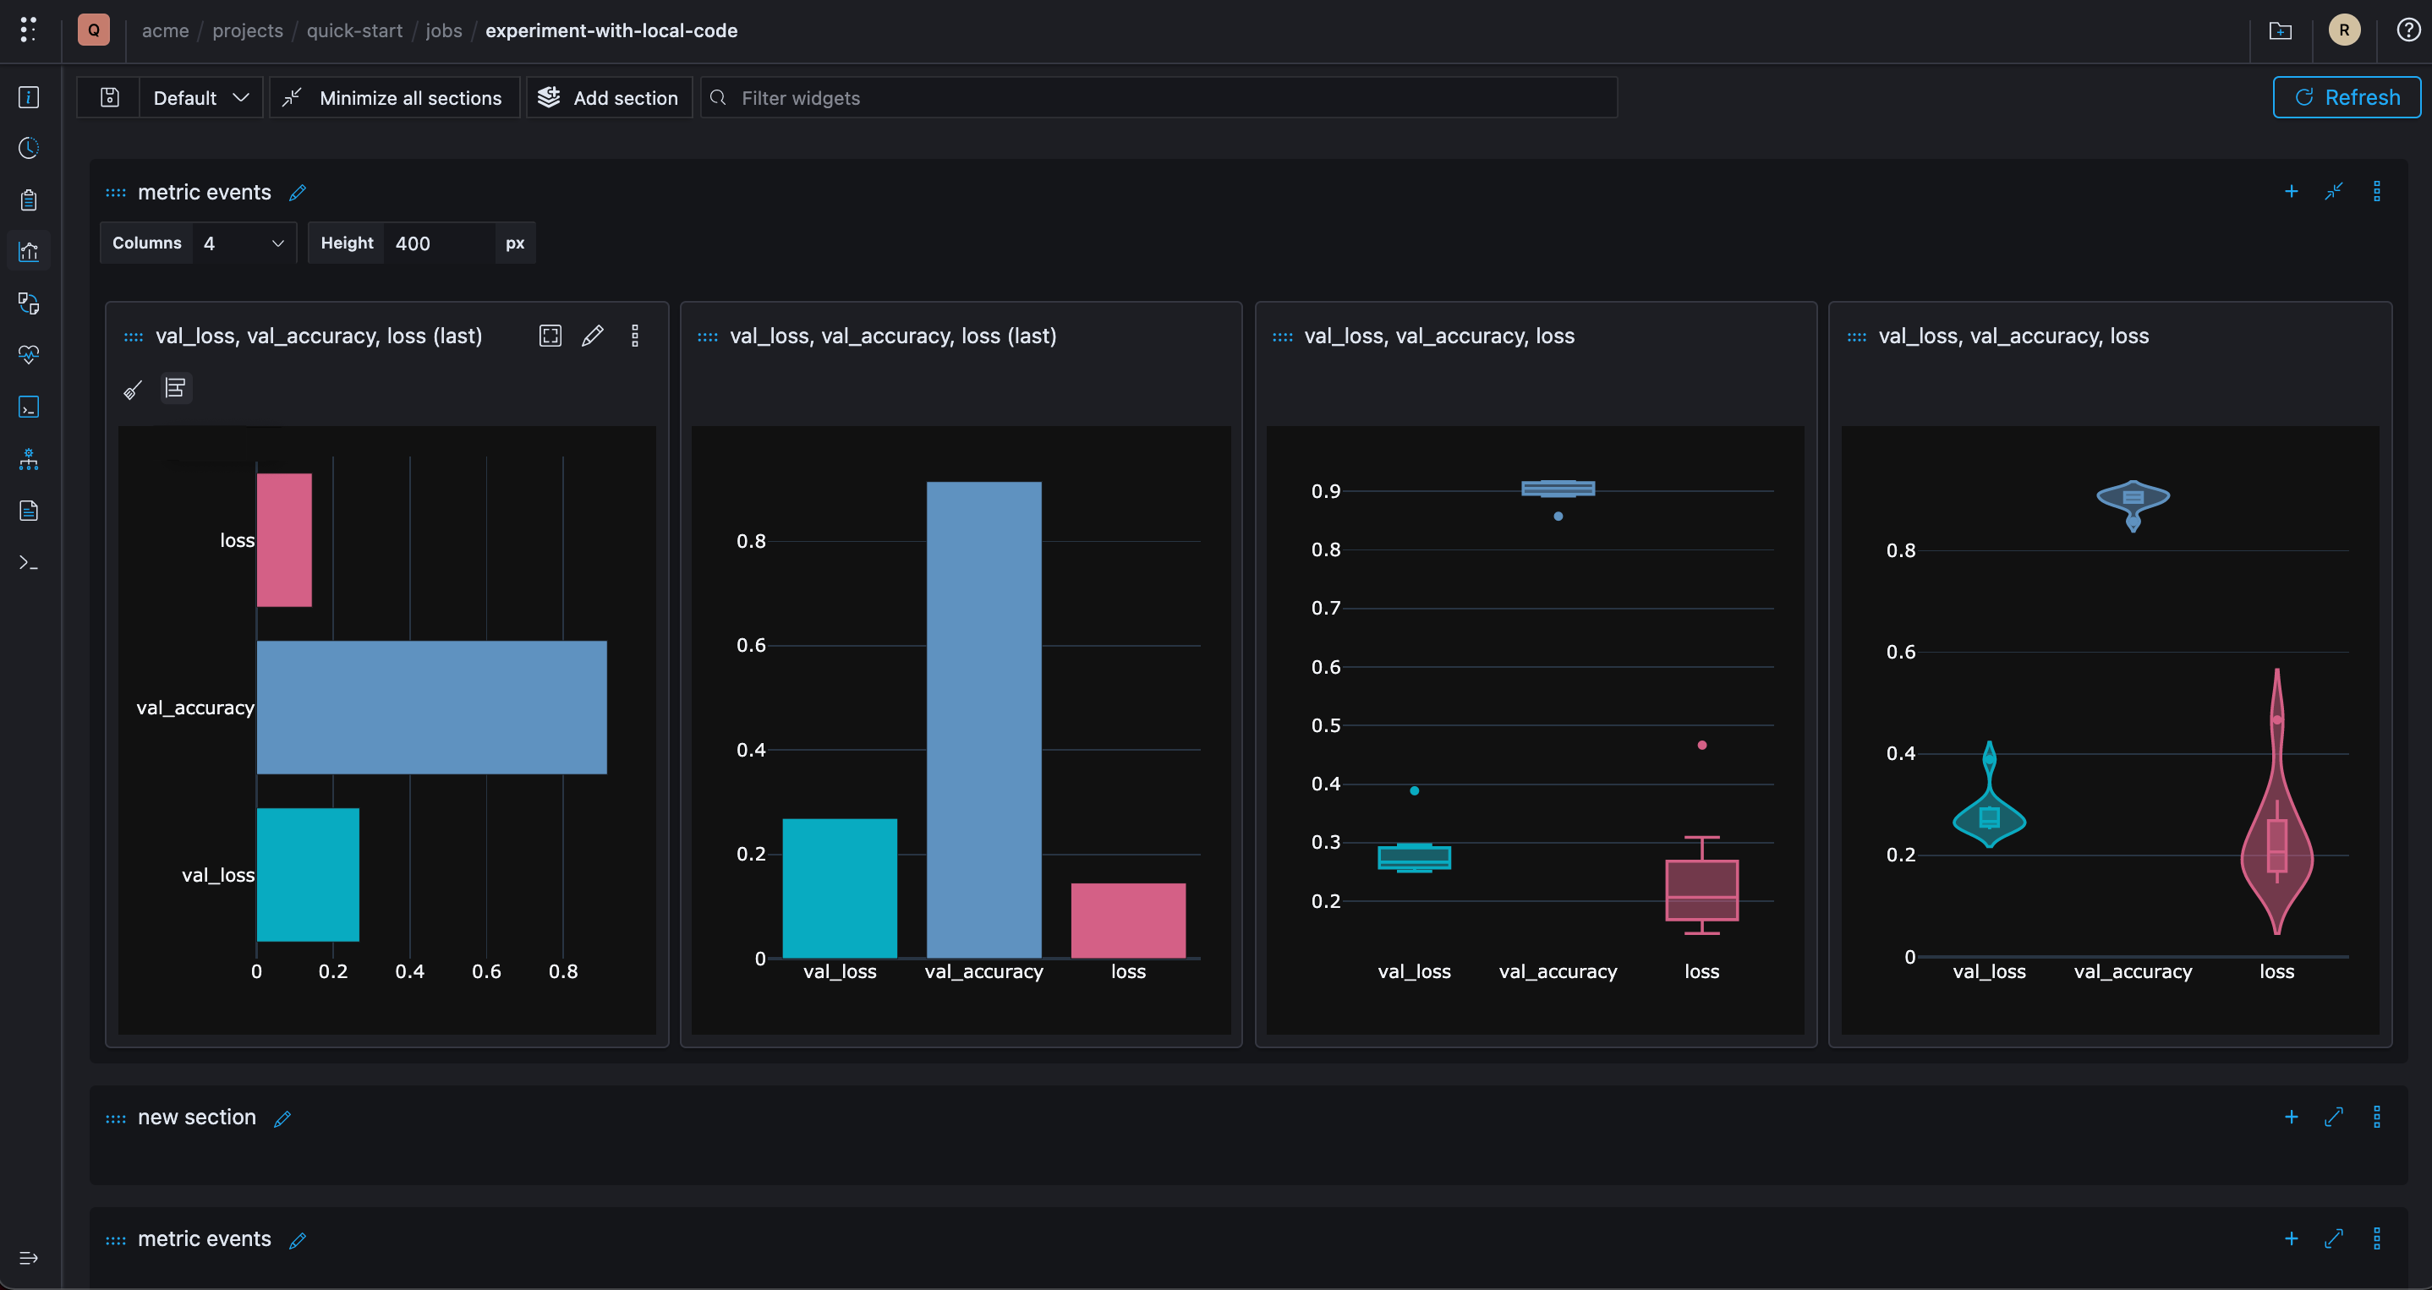Open the charts sidebar icon
Viewport: 2432px width, 1290px height.
coord(28,251)
